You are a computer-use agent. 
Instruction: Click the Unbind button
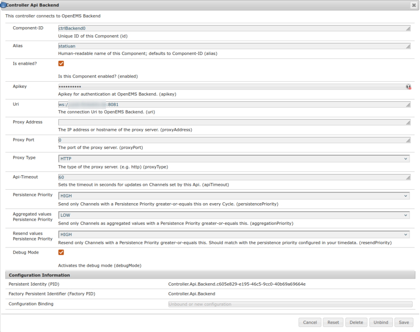click(x=381, y=323)
